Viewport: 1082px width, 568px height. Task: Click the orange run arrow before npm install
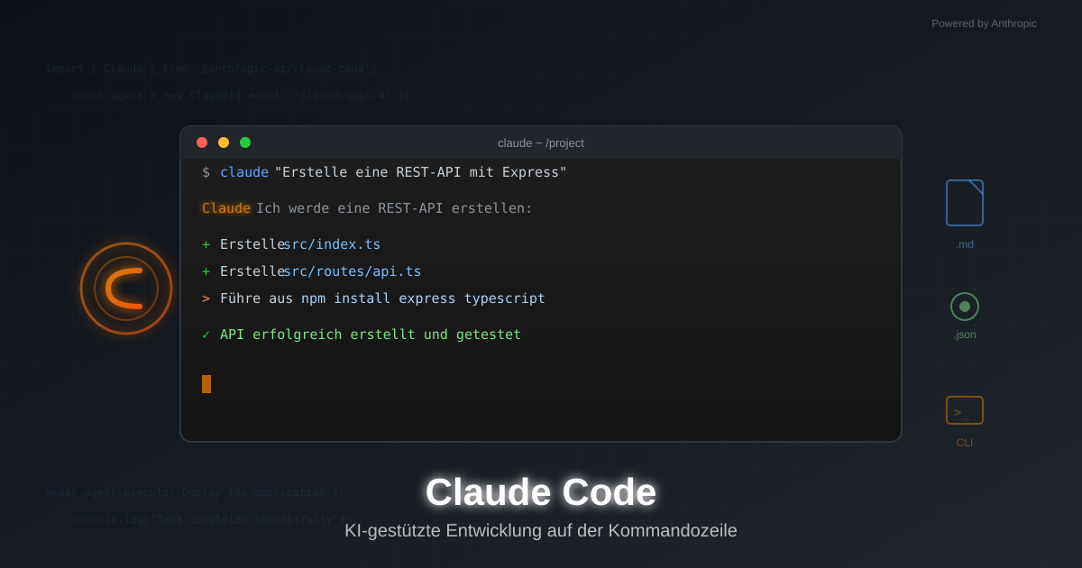pyautogui.click(x=206, y=298)
